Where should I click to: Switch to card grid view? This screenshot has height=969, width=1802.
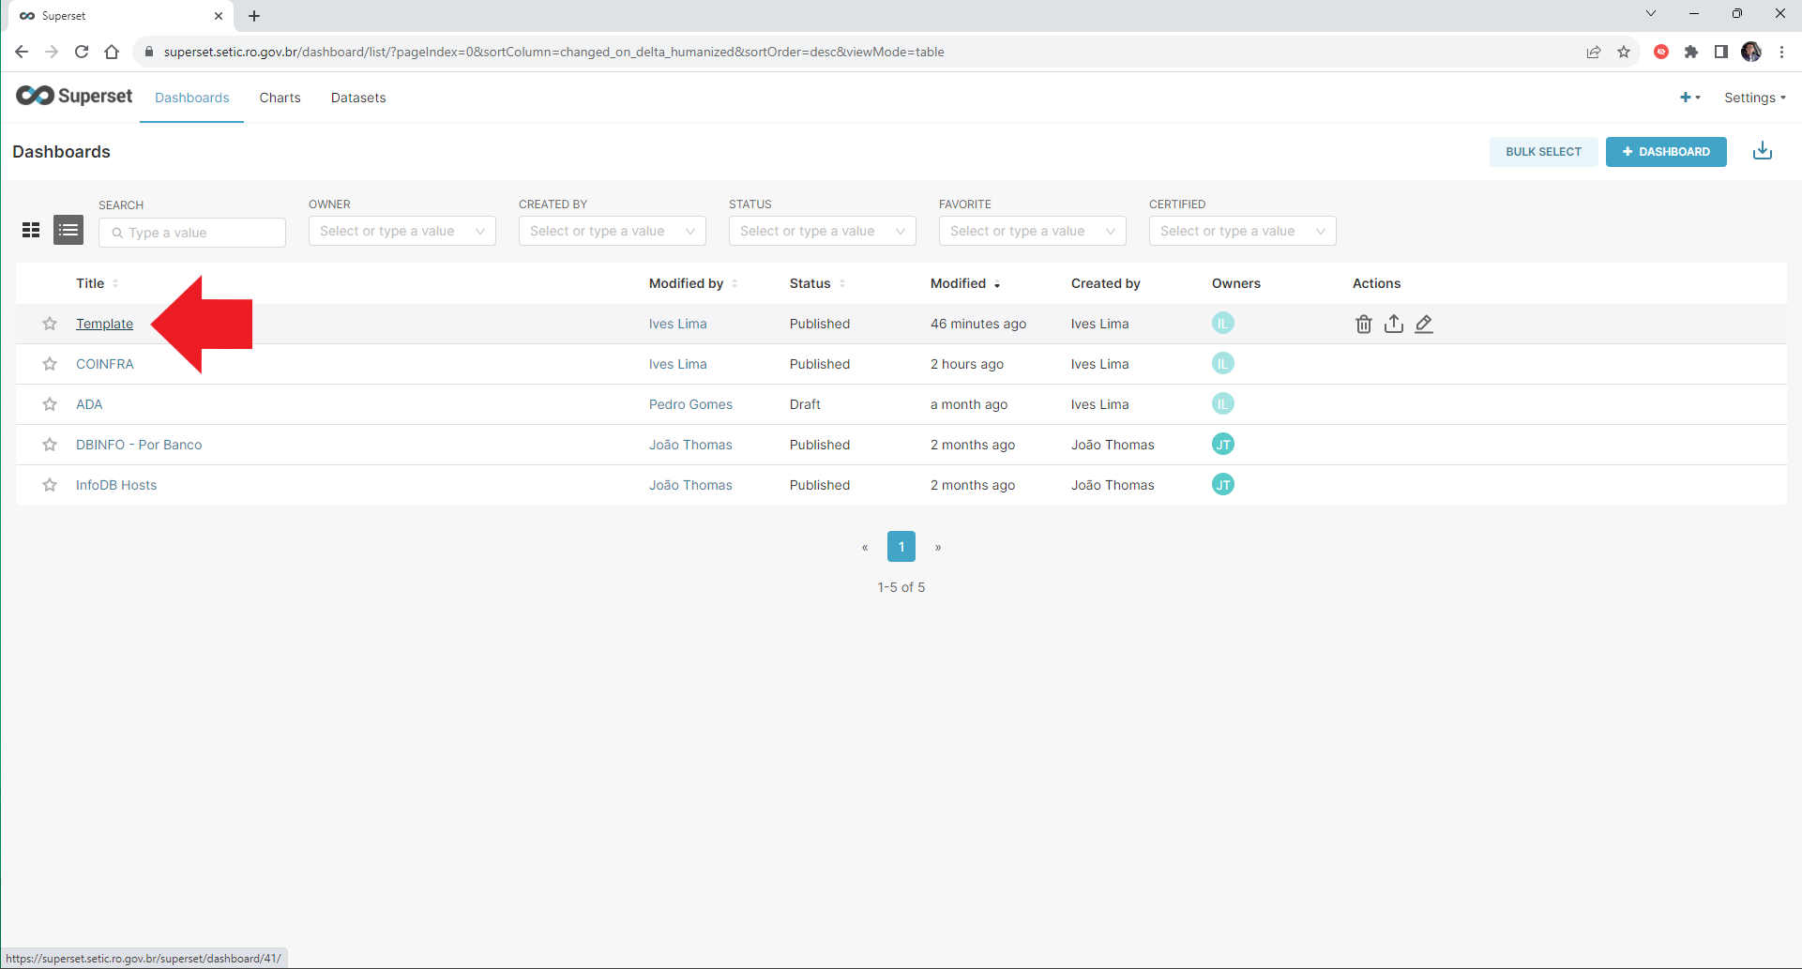[31, 230]
